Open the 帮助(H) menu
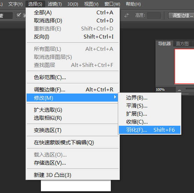This screenshot has height=193, width=194. [x=133, y=4]
